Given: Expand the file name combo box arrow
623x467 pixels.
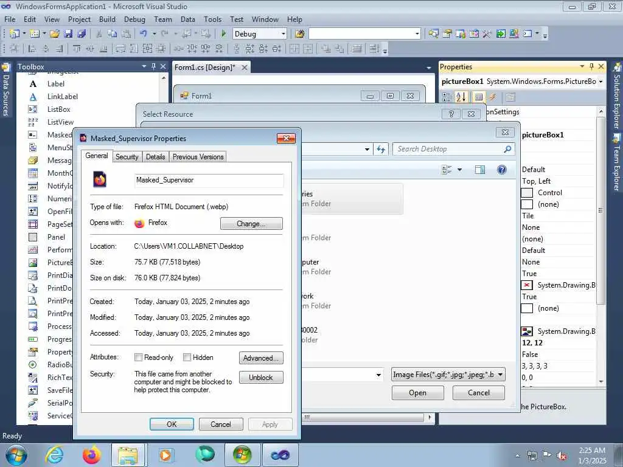Looking at the screenshot, I should 378,375.
